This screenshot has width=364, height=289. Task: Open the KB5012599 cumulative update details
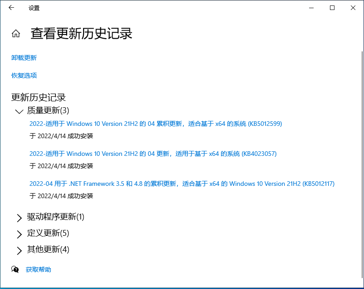point(154,124)
